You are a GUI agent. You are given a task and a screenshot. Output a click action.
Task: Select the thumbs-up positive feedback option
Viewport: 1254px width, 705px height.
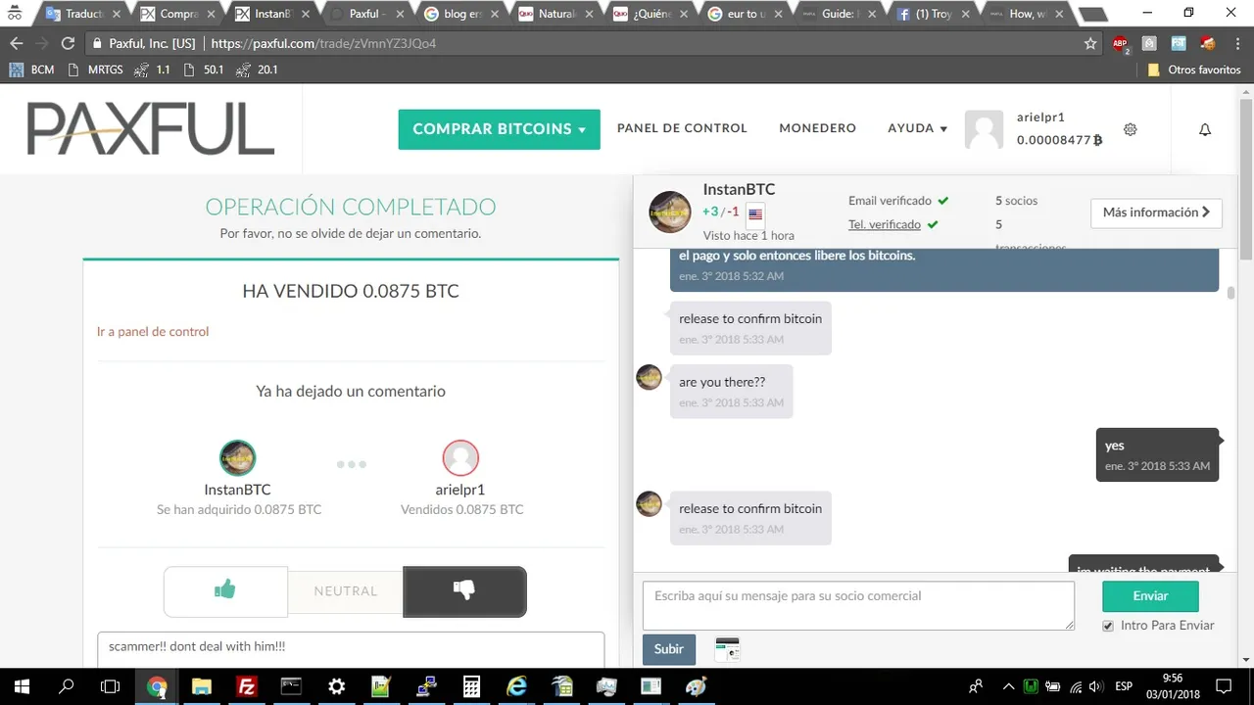pyautogui.click(x=225, y=591)
